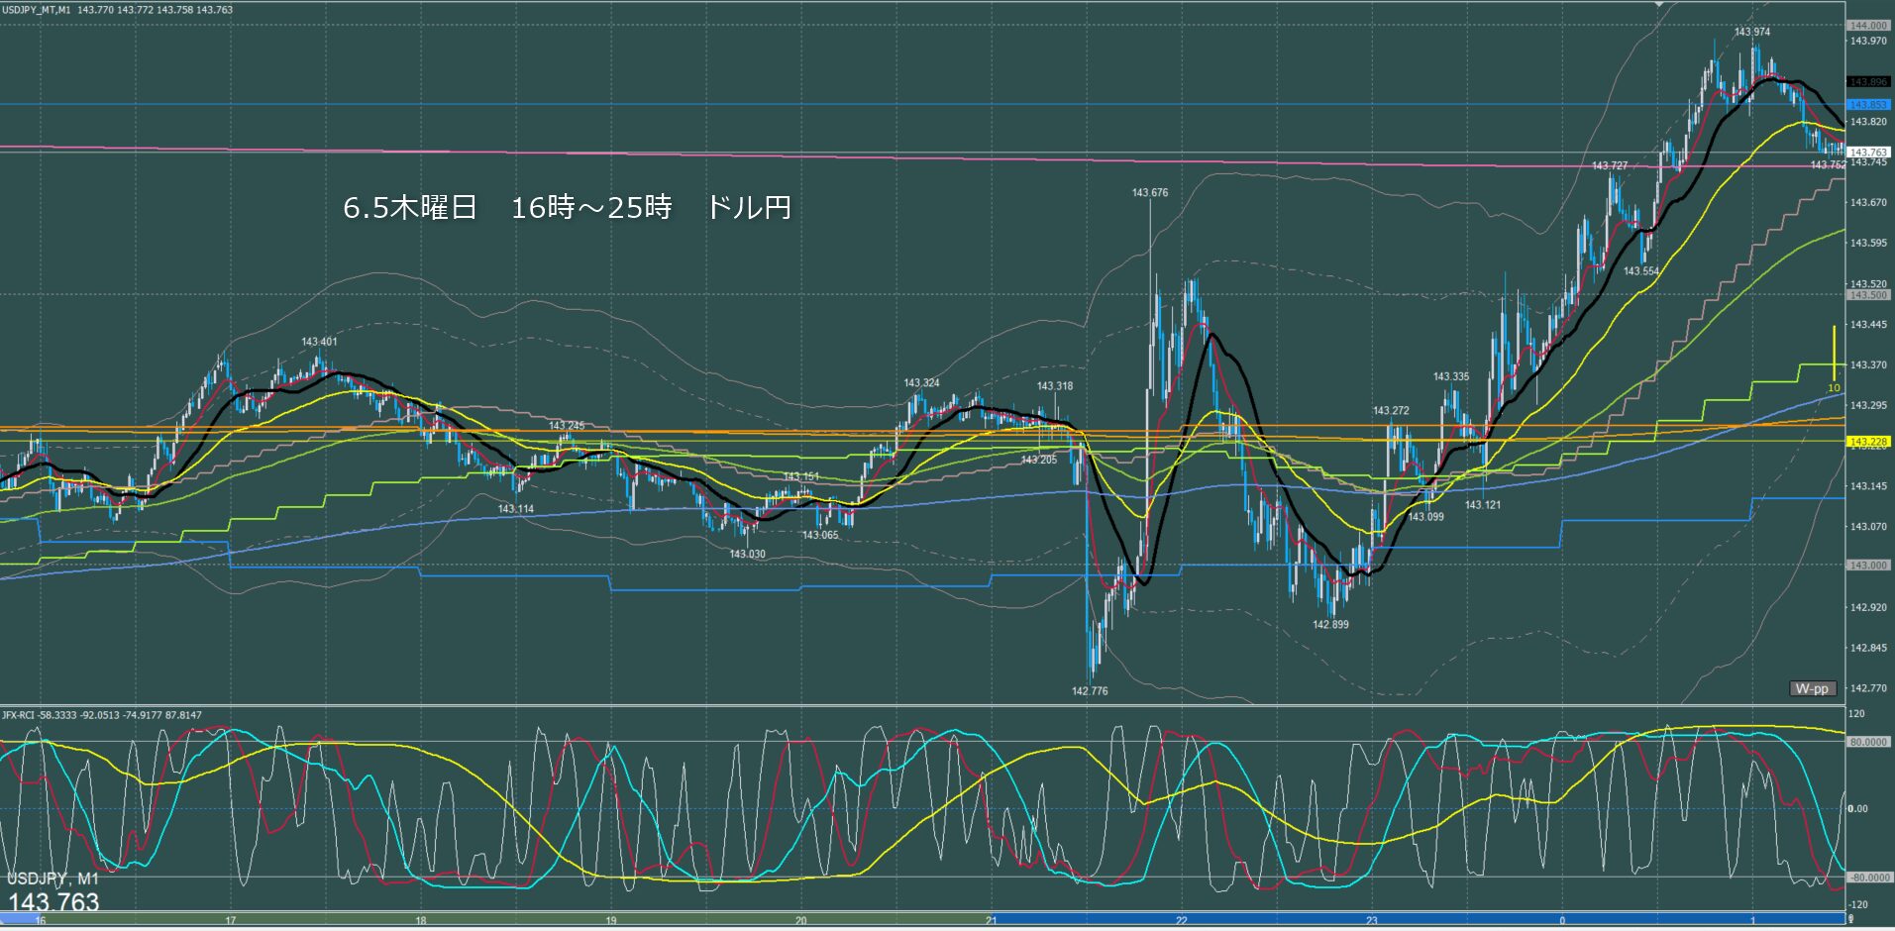
Task: Click the USDJPY, M1 symbol label
Action: point(53,879)
